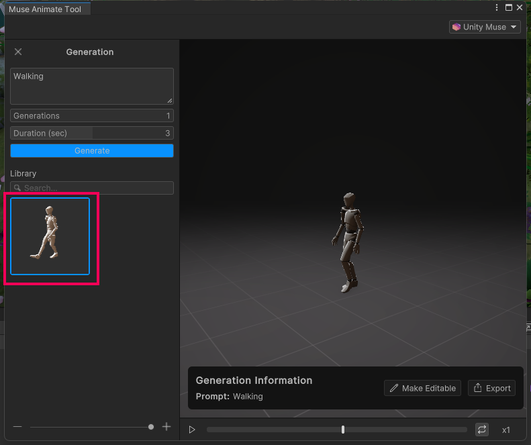Image resolution: width=531 pixels, height=445 pixels.
Task: Click the play button in timeline
Action: coord(192,430)
